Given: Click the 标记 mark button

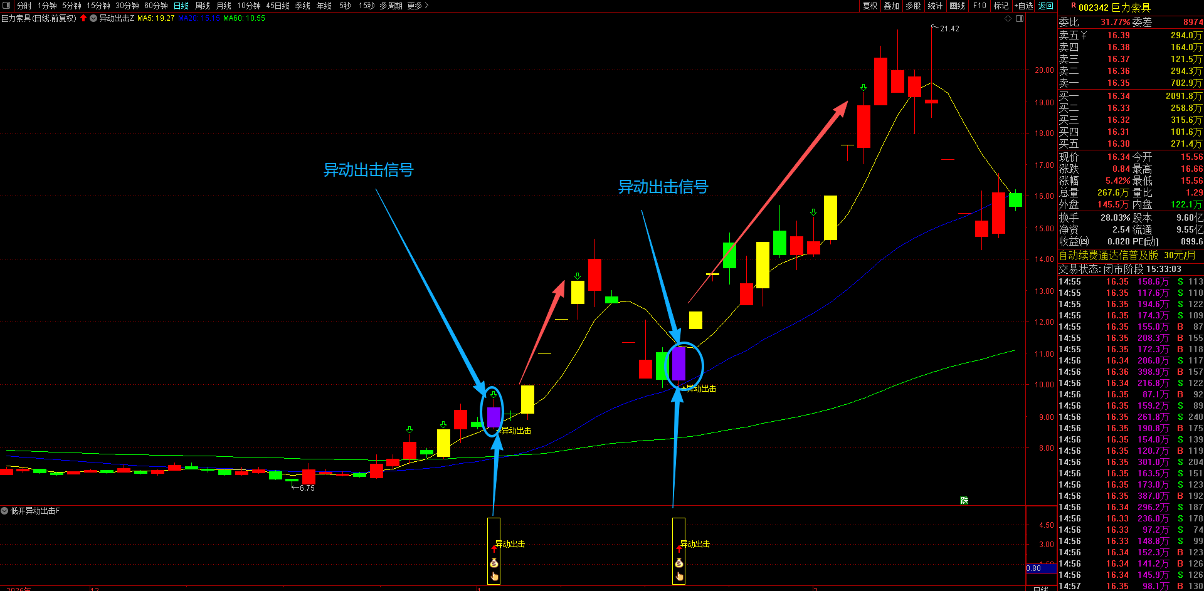Looking at the screenshot, I should [x=1001, y=6].
